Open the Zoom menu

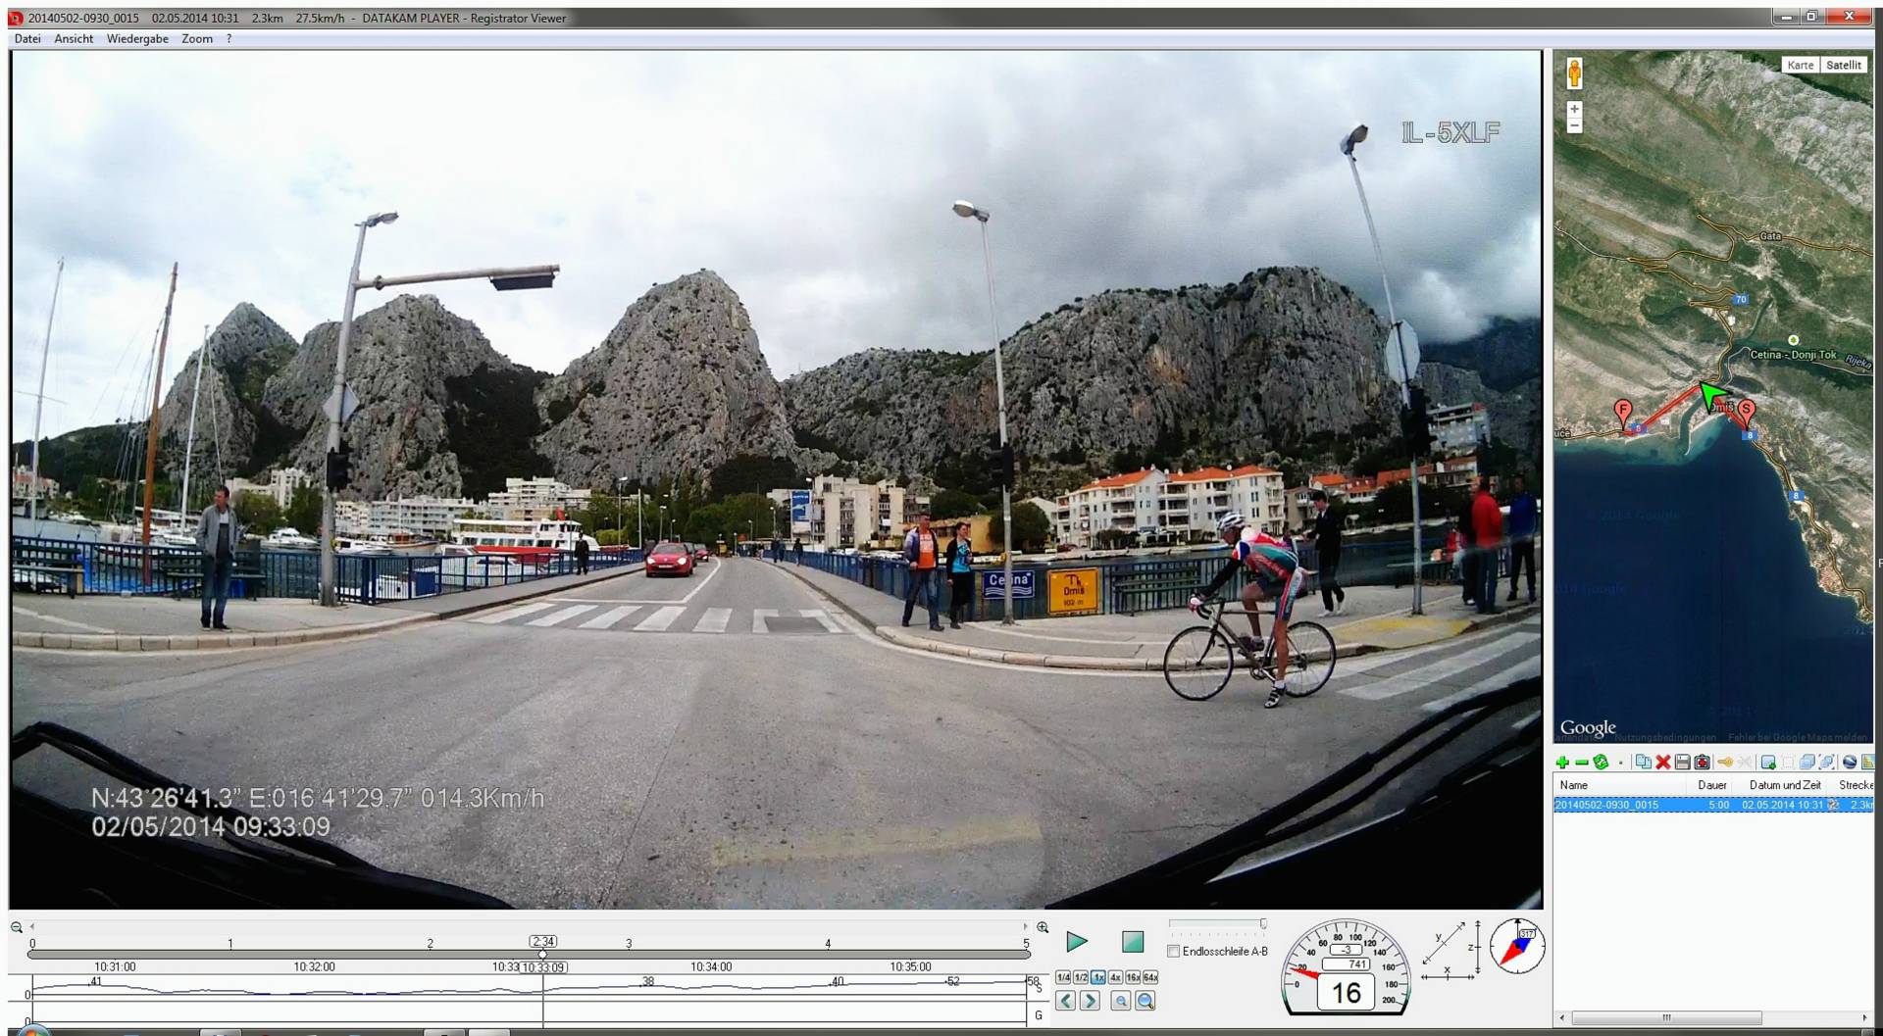click(x=196, y=39)
